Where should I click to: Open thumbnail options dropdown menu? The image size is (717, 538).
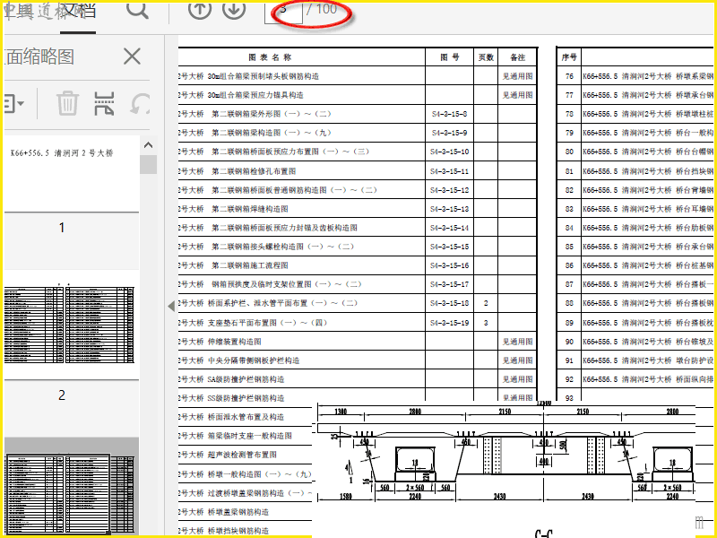tap(14, 104)
